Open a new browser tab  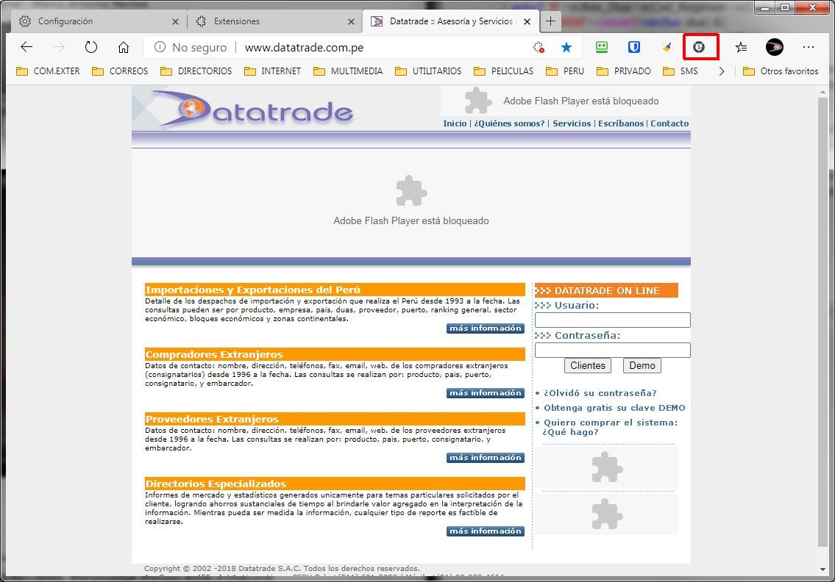[550, 21]
